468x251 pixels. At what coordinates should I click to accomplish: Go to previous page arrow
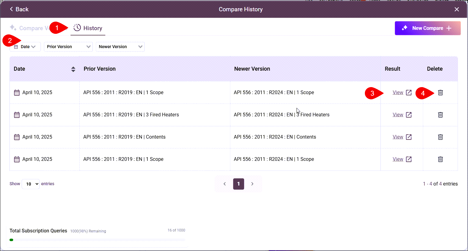225,184
